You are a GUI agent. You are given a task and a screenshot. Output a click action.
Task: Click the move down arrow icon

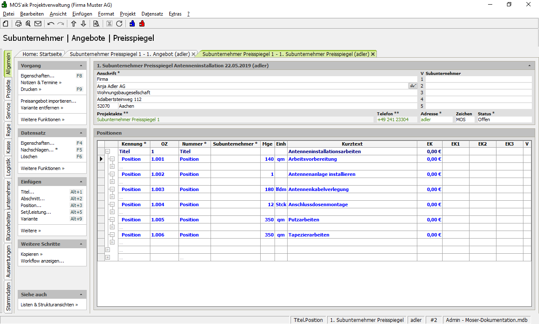[x=83, y=24]
